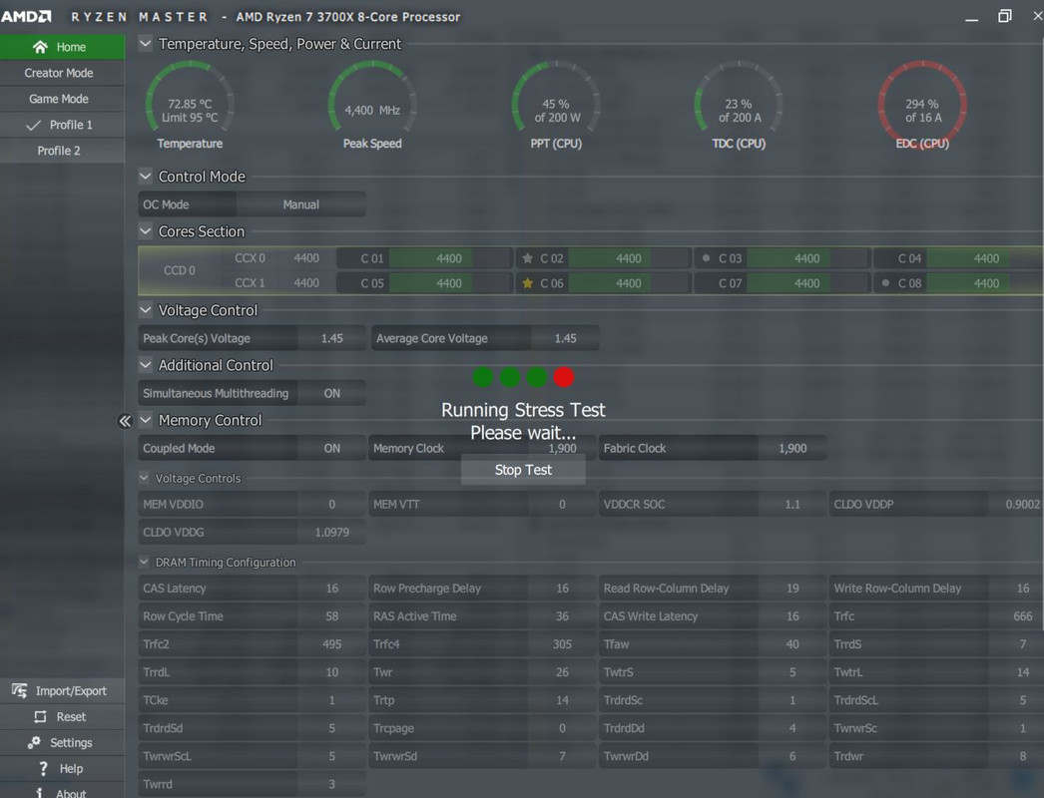1044x798 pixels.
Task: Click the RAS Active Time 36 value
Action: click(x=562, y=616)
